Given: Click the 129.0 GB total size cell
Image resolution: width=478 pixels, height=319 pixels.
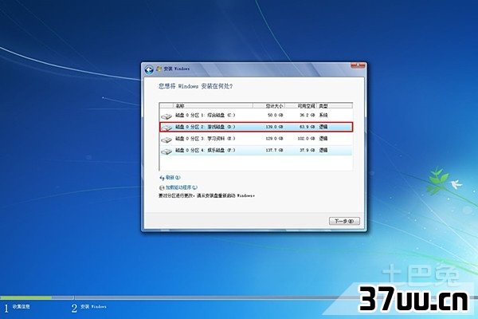Looking at the screenshot, I should tap(274, 139).
